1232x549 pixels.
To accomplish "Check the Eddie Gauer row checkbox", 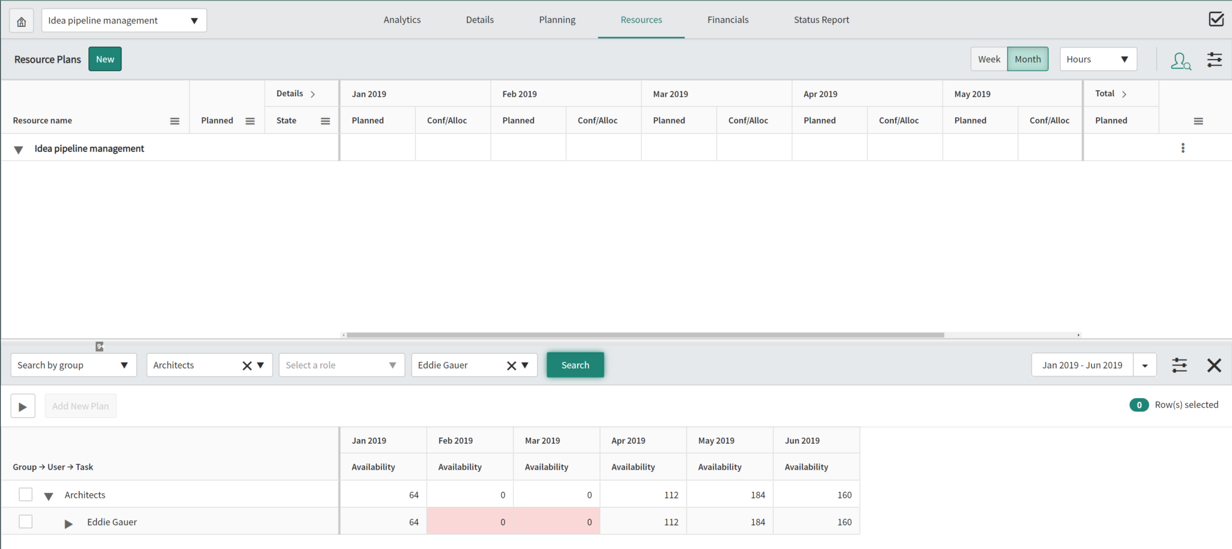I will pyautogui.click(x=25, y=521).
